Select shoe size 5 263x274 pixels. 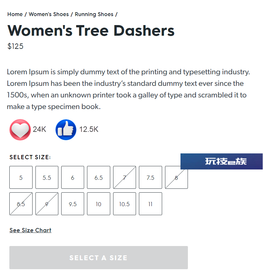[x=21, y=178]
